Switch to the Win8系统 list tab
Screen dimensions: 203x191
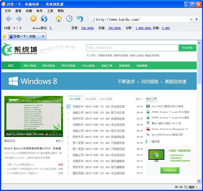[x=91, y=99]
